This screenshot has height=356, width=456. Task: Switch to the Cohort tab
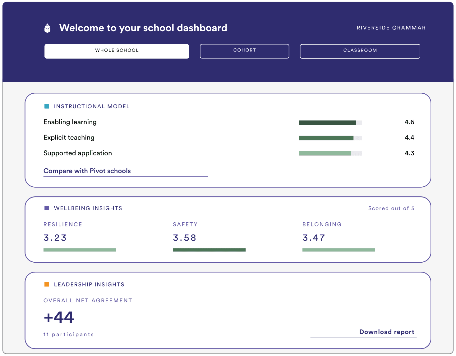[245, 51]
